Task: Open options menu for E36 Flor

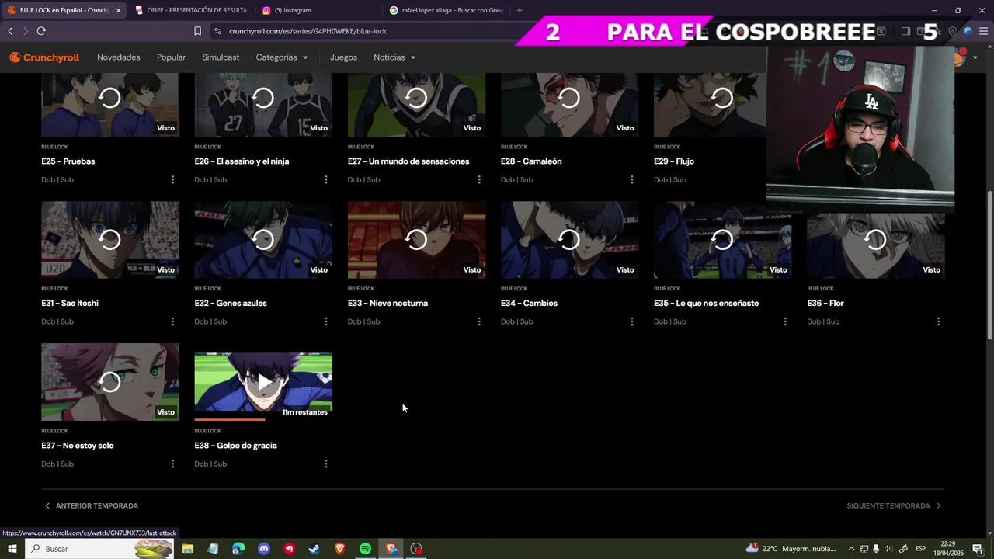Action: 938,321
